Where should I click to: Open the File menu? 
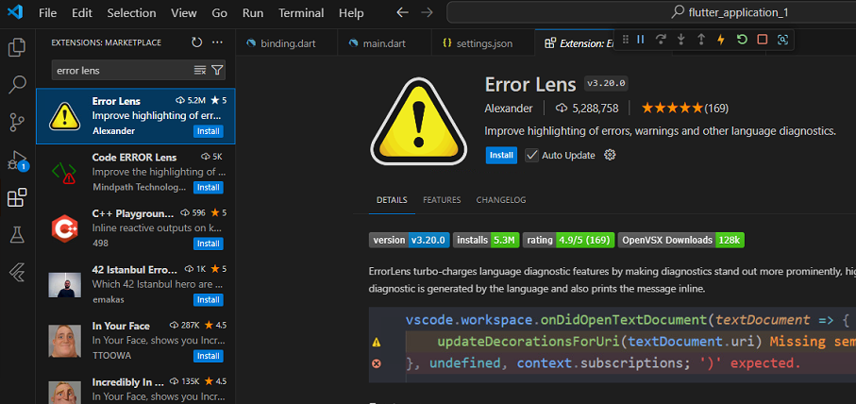47,12
